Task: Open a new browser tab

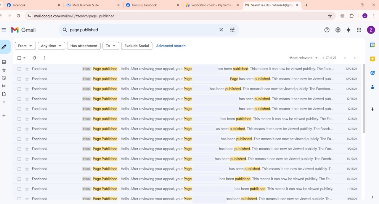Action: 306,5
